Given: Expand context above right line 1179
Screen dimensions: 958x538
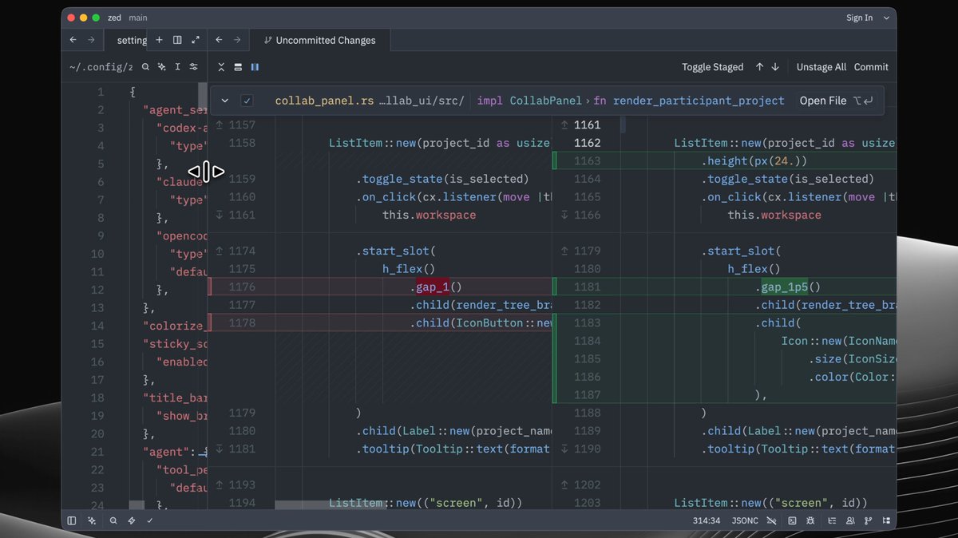Looking at the screenshot, I should (x=564, y=251).
